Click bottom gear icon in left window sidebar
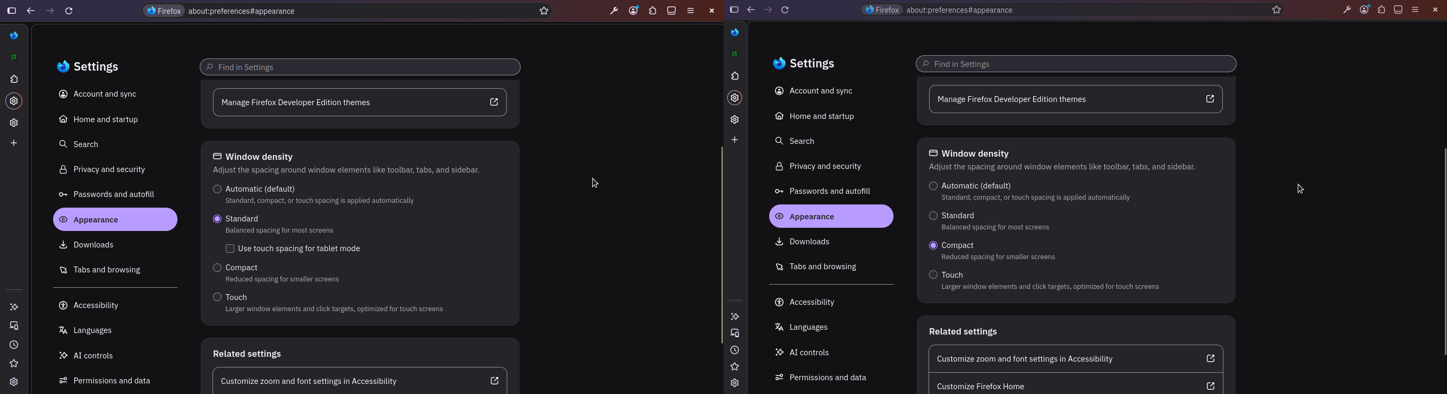 point(14,382)
